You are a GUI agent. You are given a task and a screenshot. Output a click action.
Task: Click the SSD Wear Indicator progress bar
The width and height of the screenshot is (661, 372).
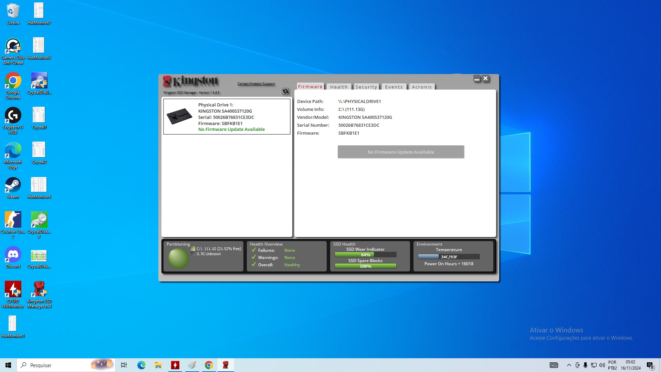pyautogui.click(x=365, y=255)
